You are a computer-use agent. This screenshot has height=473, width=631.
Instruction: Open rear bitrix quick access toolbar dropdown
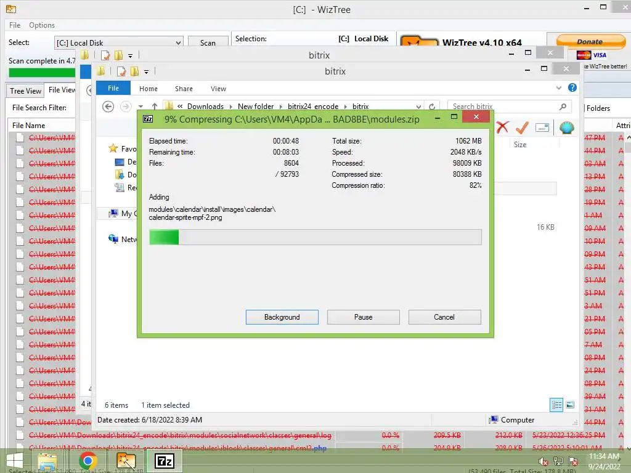pos(131,55)
